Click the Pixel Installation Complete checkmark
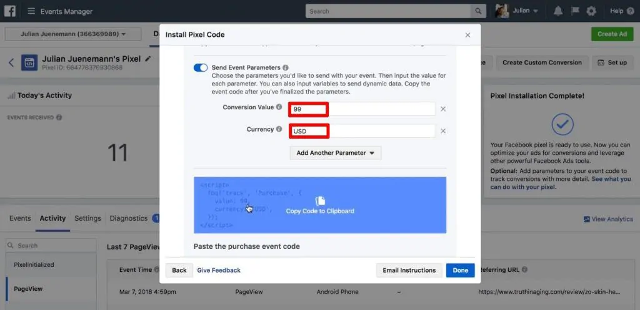The width and height of the screenshot is (640, 310). pyautogui.click(x=562, y=125)
